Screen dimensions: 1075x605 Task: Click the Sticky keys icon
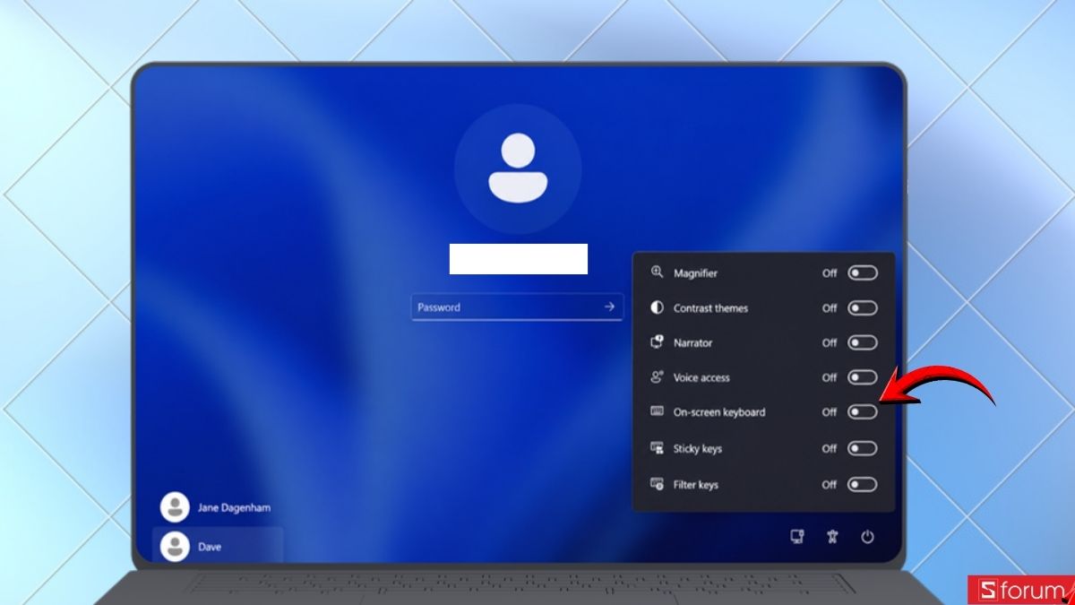tap(657, 448)
